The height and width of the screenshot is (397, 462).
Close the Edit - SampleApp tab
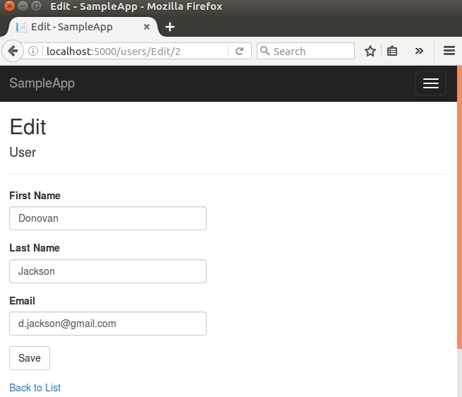pyautogui.click(x=146, y=27)
